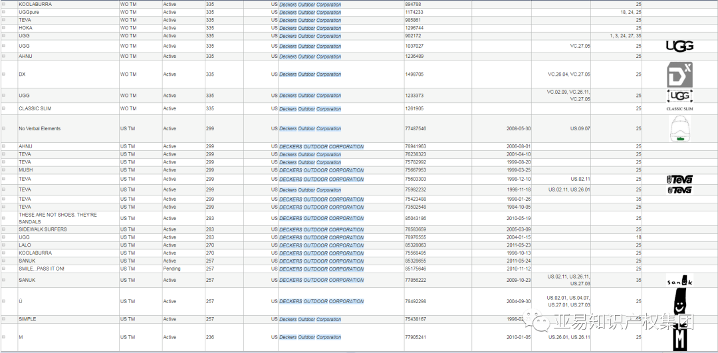Tick checkbox for SMILE...PASS IT ON! row
Screen dimensions: 718x353
3,269
